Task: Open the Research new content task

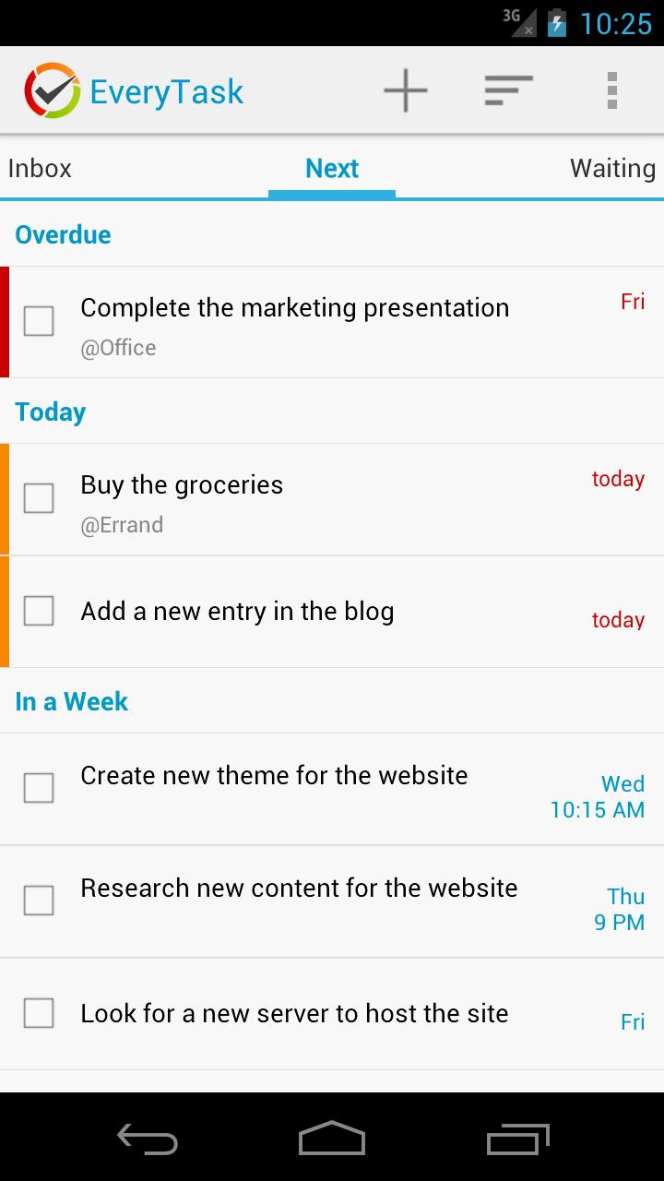Action: coord(299,889)
